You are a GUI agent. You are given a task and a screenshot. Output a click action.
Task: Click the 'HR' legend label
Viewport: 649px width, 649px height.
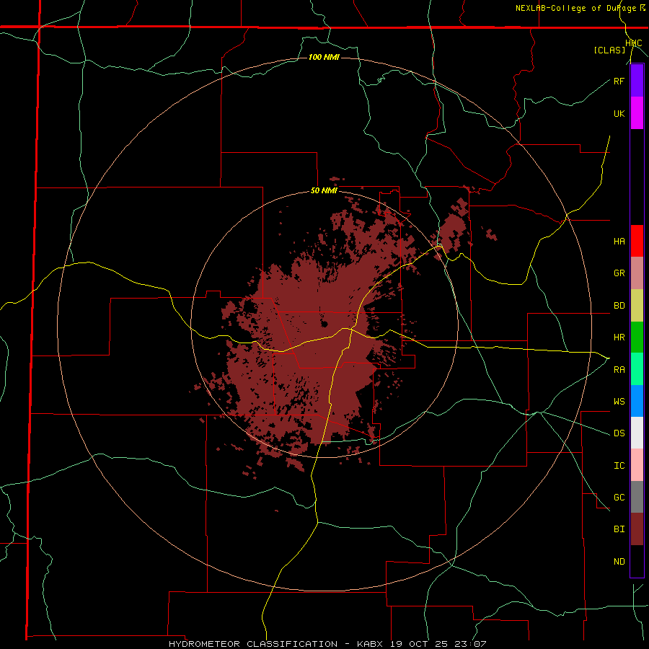pos(619,337)
